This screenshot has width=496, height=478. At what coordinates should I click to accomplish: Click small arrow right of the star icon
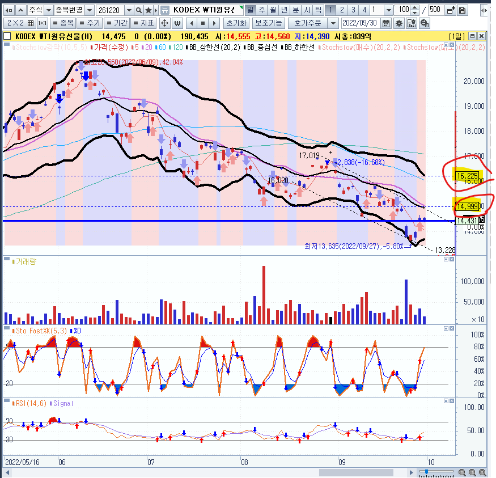[155, 10]
